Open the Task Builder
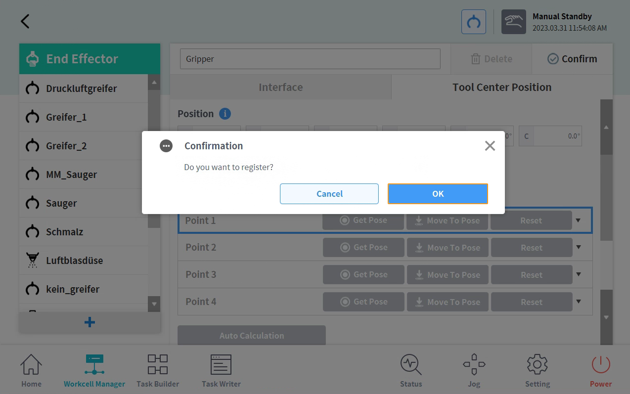Viewport: 630px width, 394px height. 158,370
